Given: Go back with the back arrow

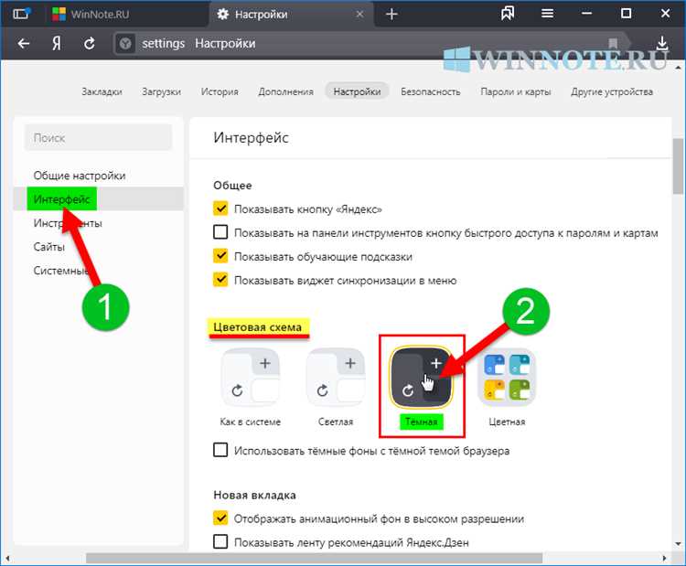Looking at the screenshot, I should coord(24,43).
